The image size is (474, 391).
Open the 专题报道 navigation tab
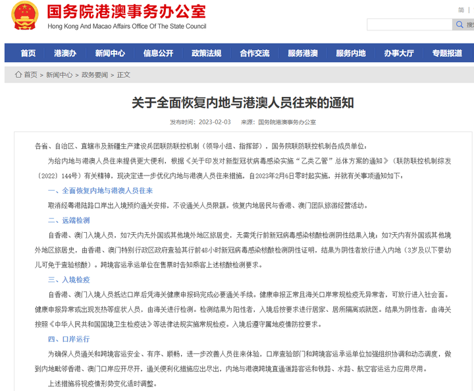pyautogui.click(x=447, y=53)
